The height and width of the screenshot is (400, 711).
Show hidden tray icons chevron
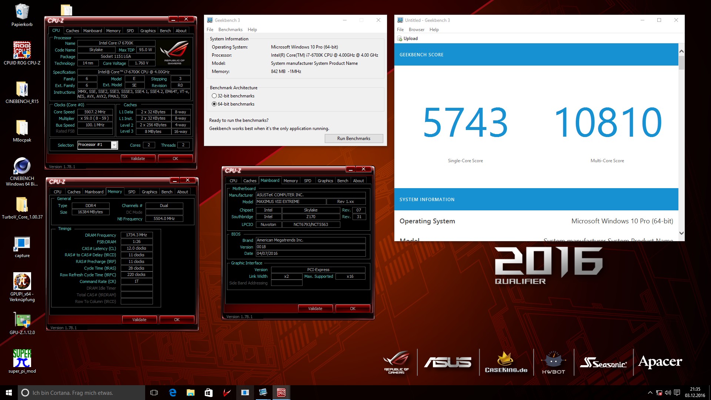point(650,393)
